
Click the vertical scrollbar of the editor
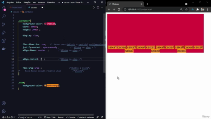point(105,43)
